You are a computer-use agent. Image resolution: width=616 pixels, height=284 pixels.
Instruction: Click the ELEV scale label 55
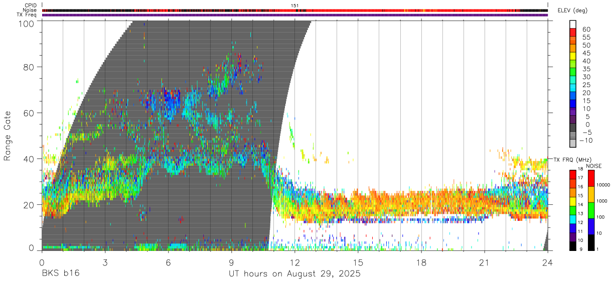click(586, 38)
